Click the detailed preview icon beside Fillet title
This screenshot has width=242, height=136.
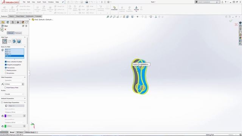click(x=23, y=26)
